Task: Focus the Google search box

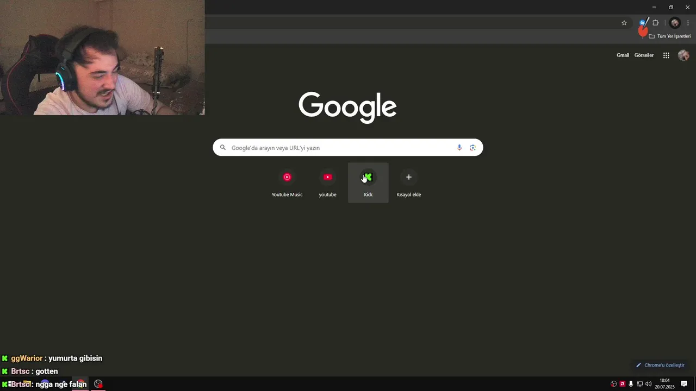Action: (347, 148)
